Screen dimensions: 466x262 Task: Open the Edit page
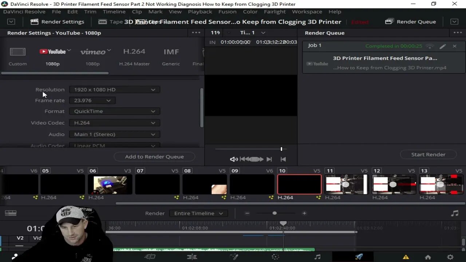pos(192,257)
